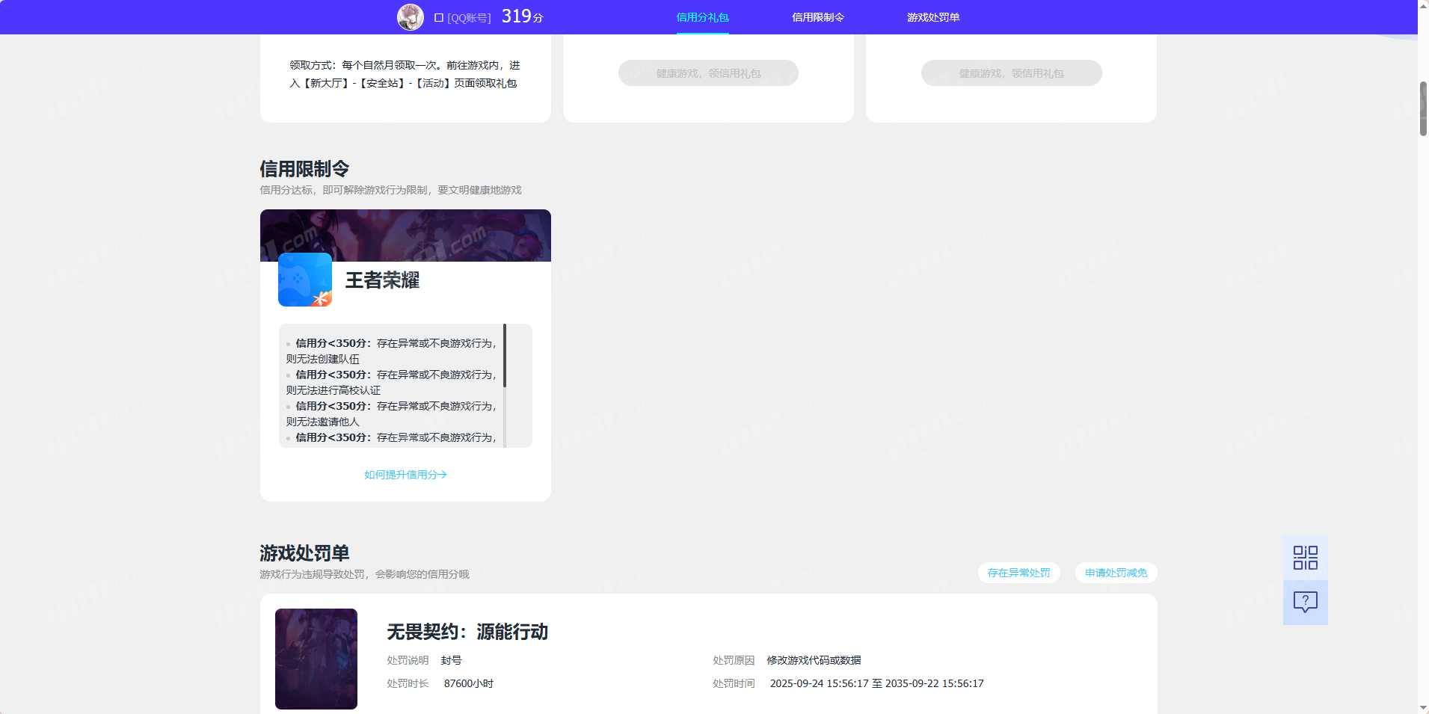Click 存在异常处罚 button
The height and width of the screenshot is (714, 1429).
coord(1018,573)
